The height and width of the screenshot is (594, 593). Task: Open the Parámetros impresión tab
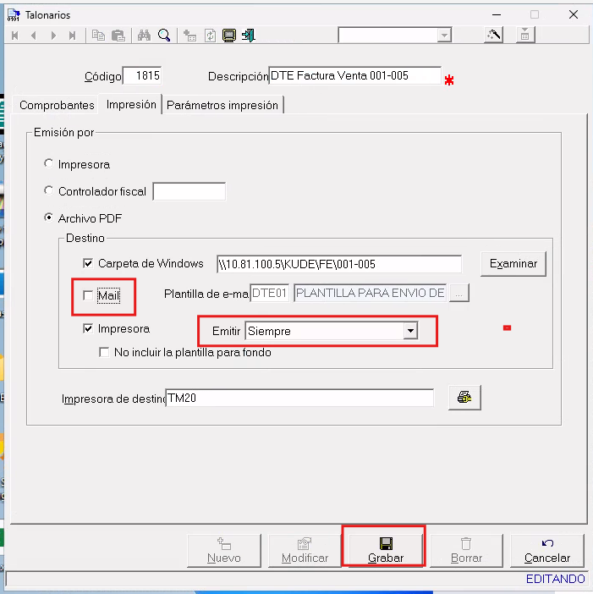(222, 106)
